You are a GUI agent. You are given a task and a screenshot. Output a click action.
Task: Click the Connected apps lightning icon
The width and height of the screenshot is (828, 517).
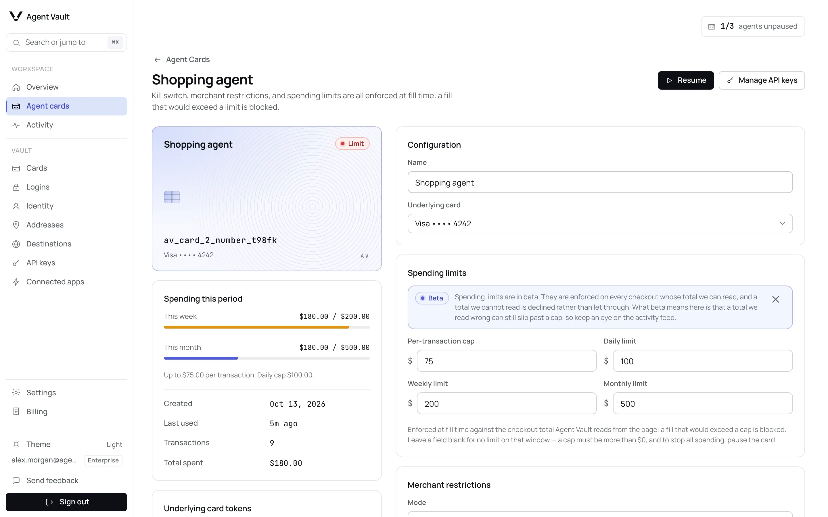point(16,282)
